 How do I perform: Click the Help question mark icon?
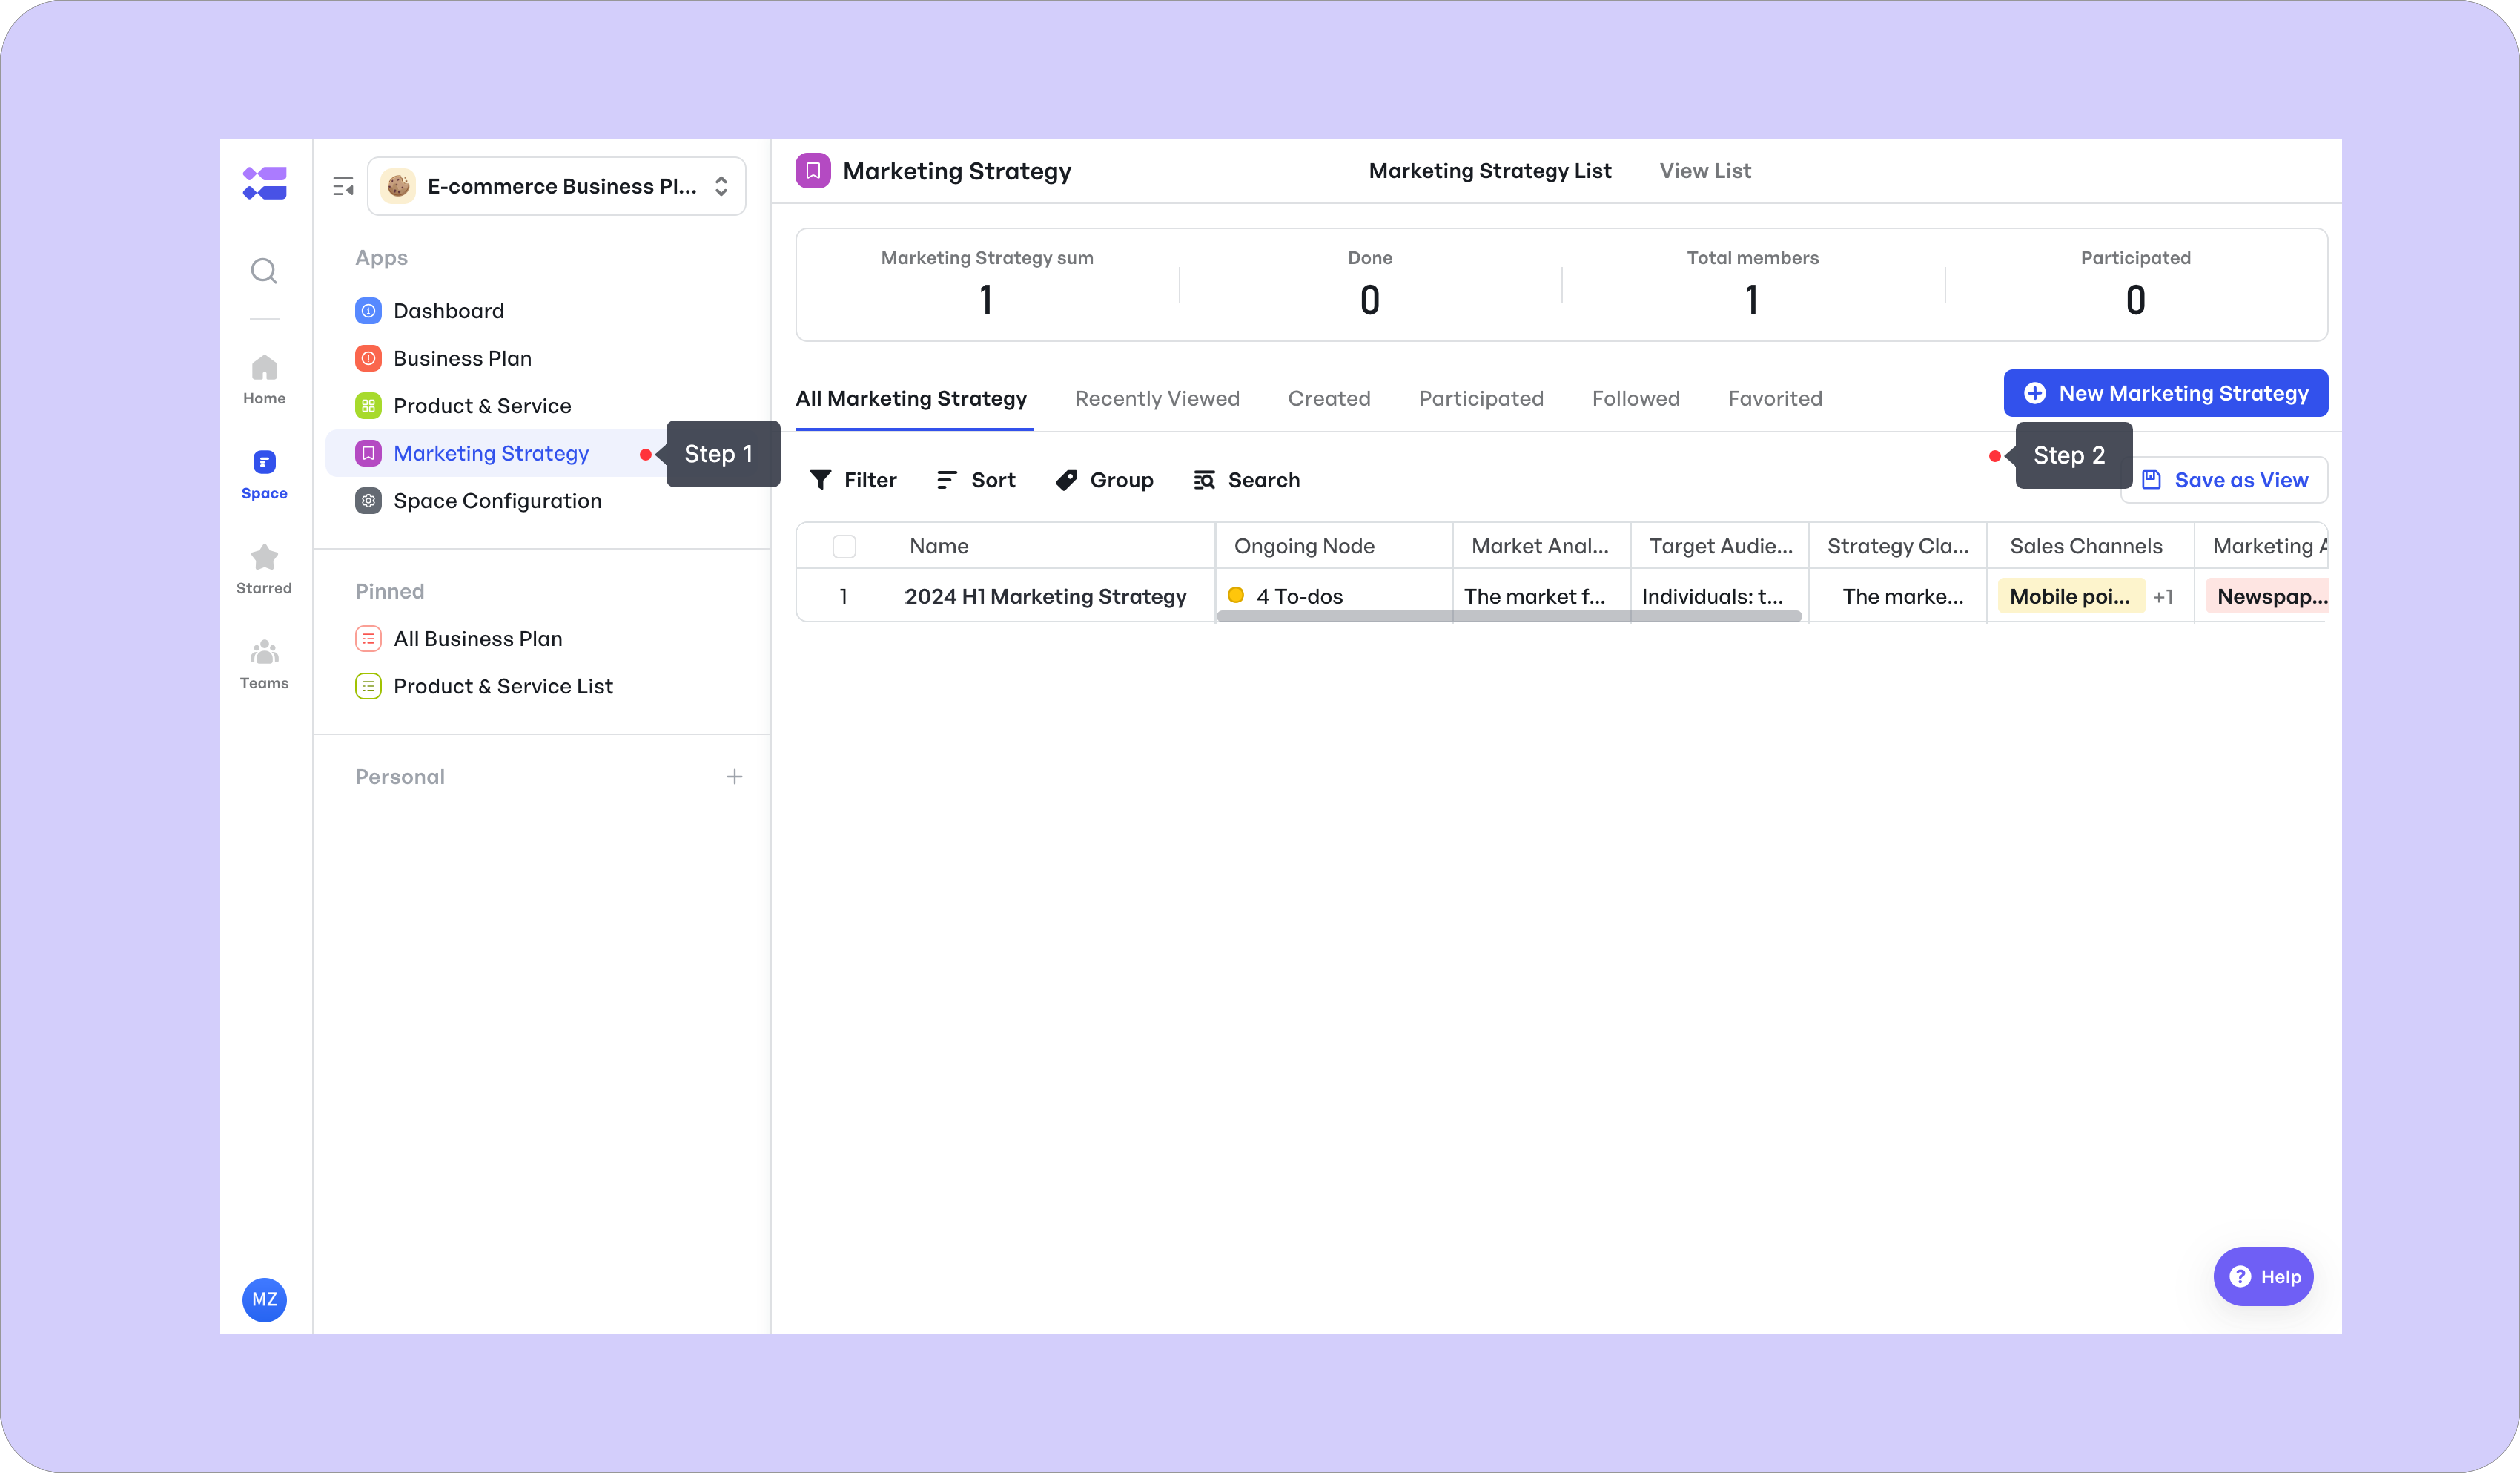2241,1277
